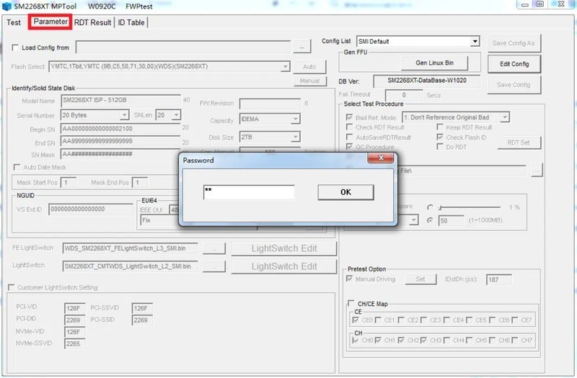The width and height of the screenshot is (577, 378).
Task: Switch to the ID Table tab
Action: [x=131, y=22]
